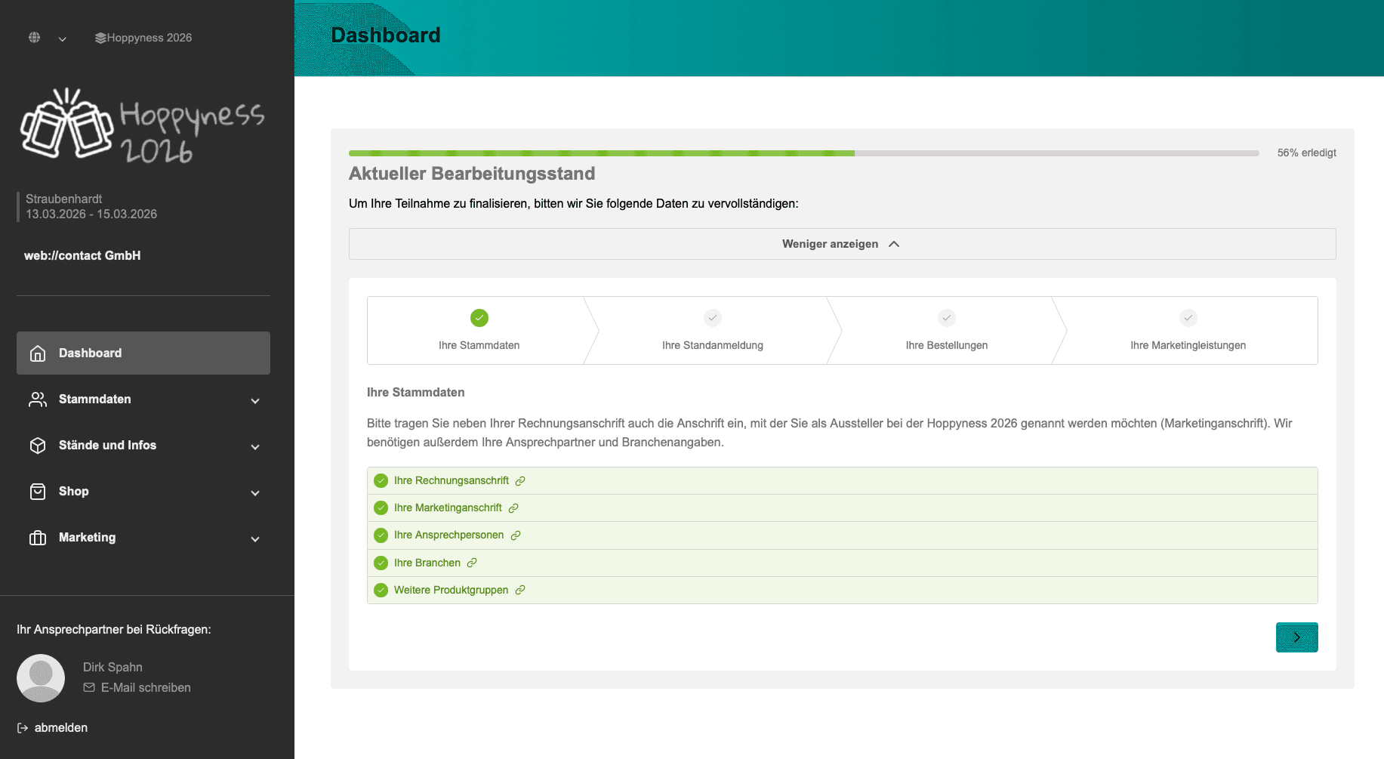The width and height of the screenshot is (1384, 759).
Task: Click abmelden to log out
Action: pyautogui.click(x=61, y=727)
